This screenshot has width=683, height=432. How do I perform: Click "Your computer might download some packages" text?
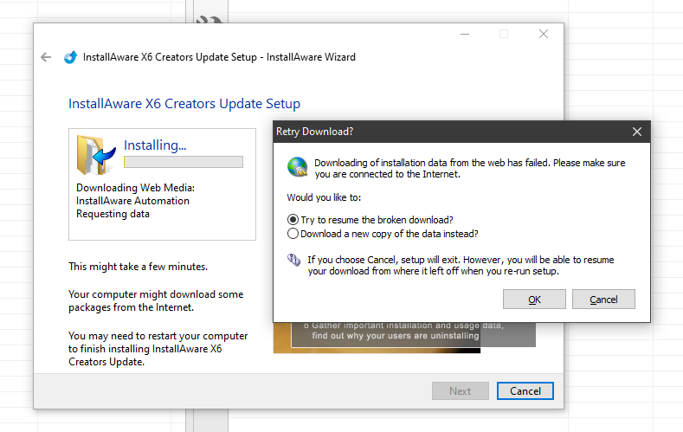156,301
